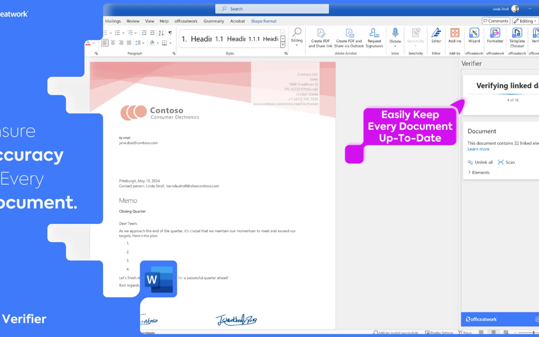
Task: Click Create PDF and Share link
Action: (320, 38)
